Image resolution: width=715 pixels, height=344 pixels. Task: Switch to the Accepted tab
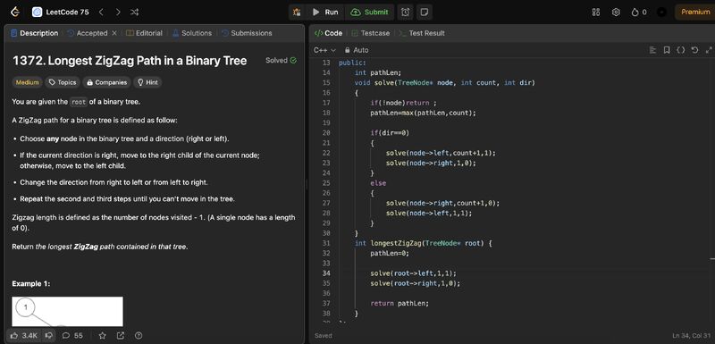click(x=88, y=33)
